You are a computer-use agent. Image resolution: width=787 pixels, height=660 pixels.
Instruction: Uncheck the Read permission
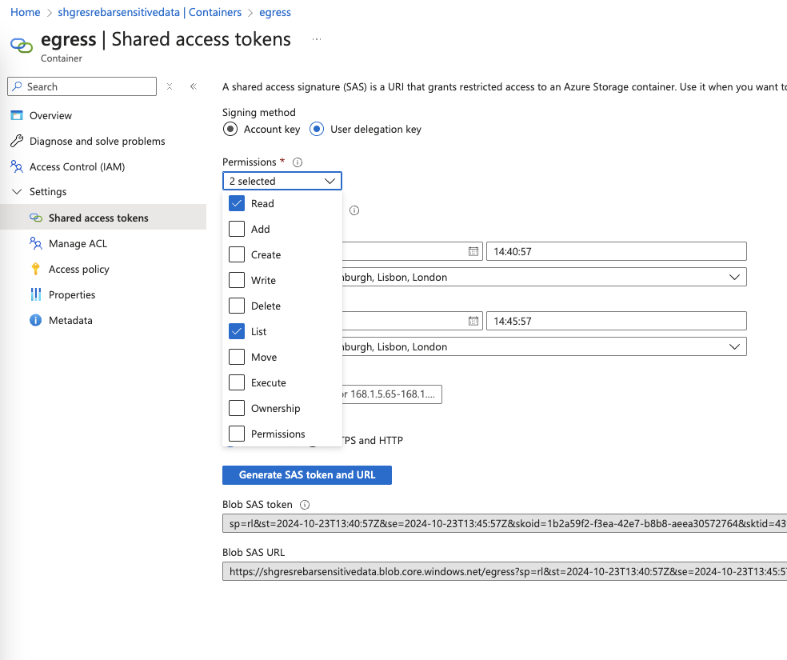(237, 203)
